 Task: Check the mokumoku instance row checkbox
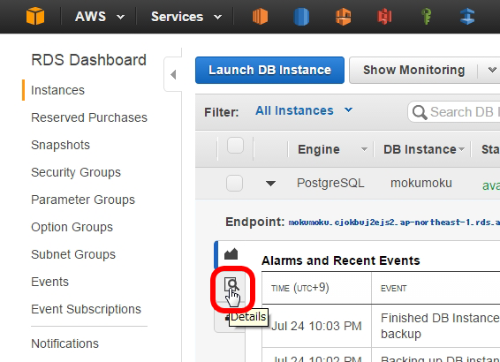pyautogui.click(x=234, y=184)
